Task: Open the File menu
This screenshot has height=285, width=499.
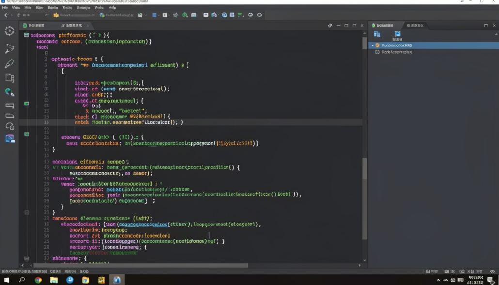Action: click(x=5, y=8)
